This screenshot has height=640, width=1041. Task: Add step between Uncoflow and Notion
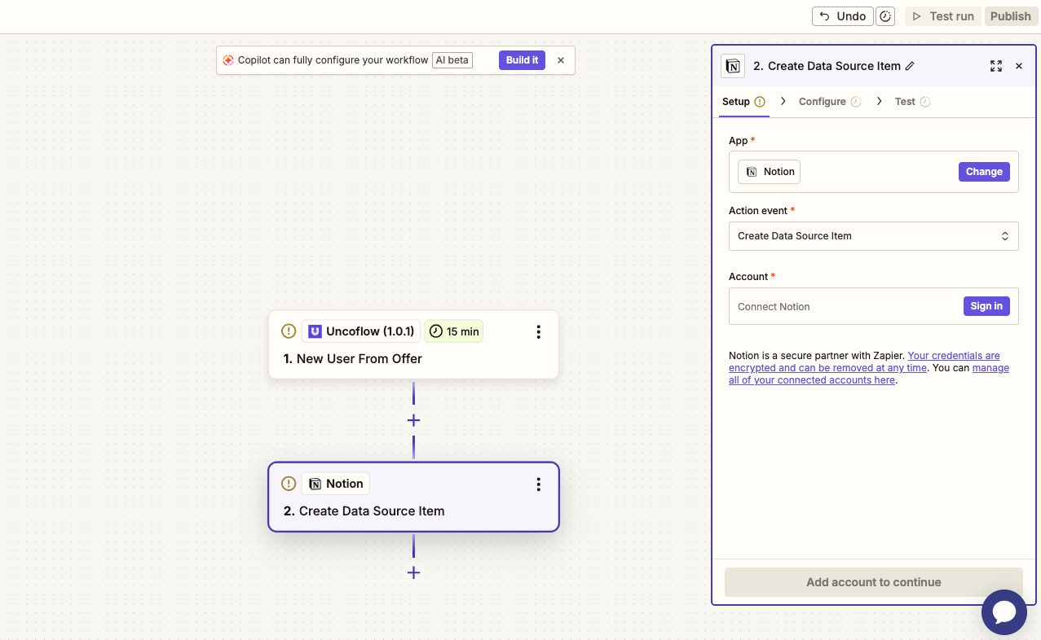tap(413, 420)
